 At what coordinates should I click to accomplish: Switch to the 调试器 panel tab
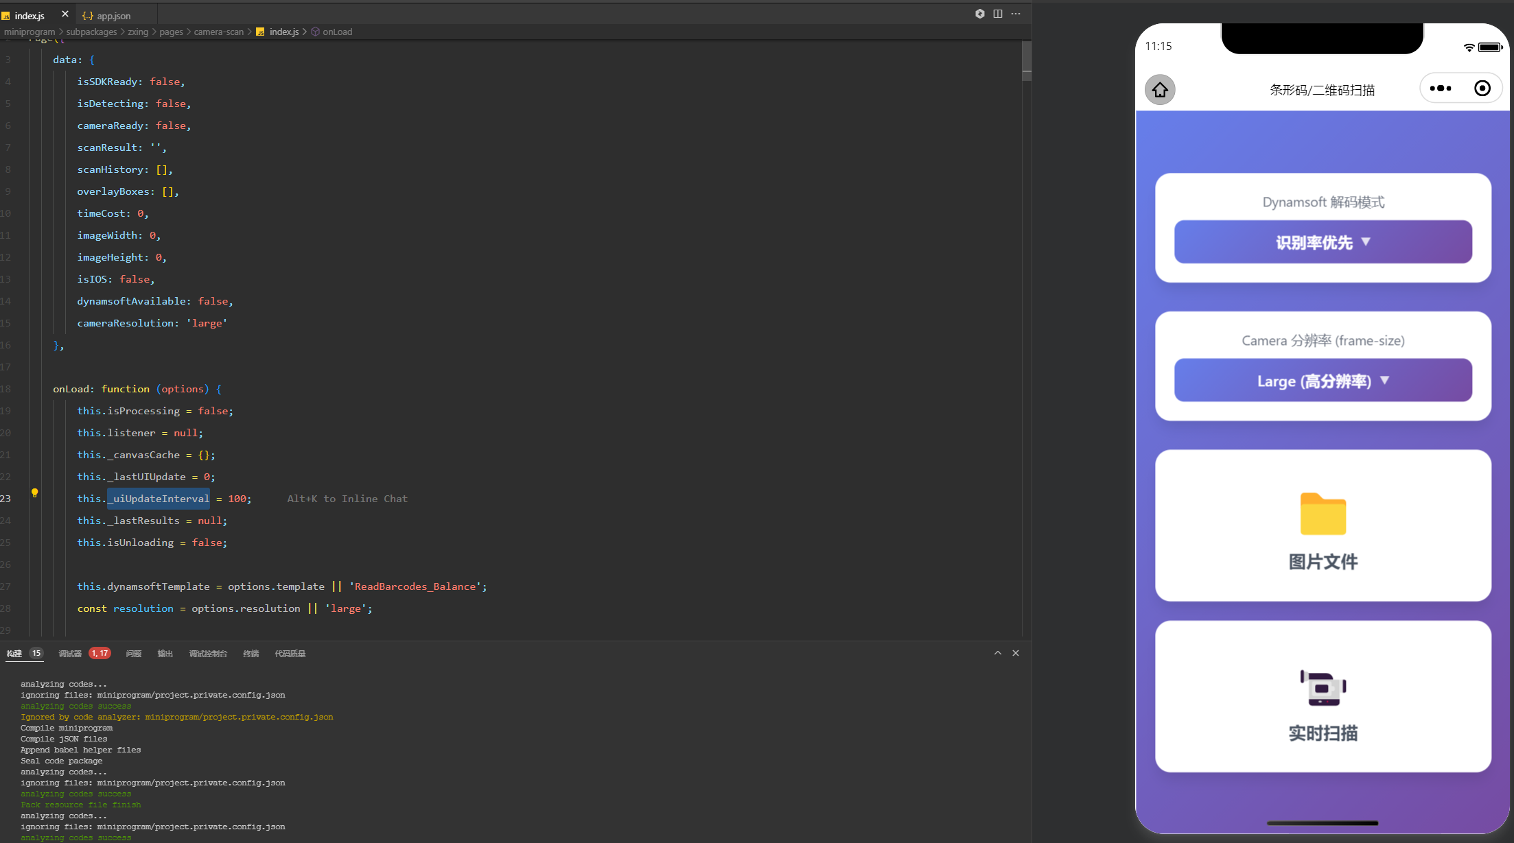(x=70, y=654)
